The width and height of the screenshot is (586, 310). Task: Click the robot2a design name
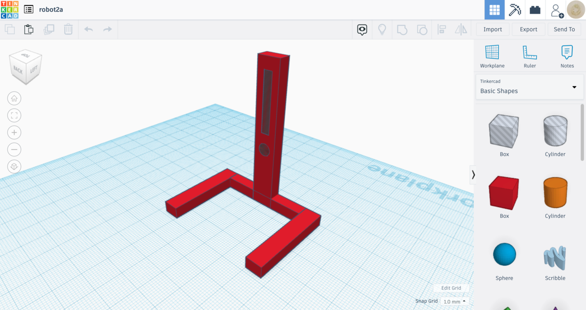(x=51, y=9)
